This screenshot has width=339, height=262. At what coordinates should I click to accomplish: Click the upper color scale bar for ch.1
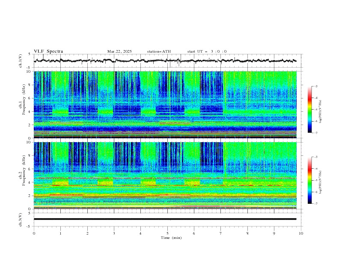(x=310, y=109)
